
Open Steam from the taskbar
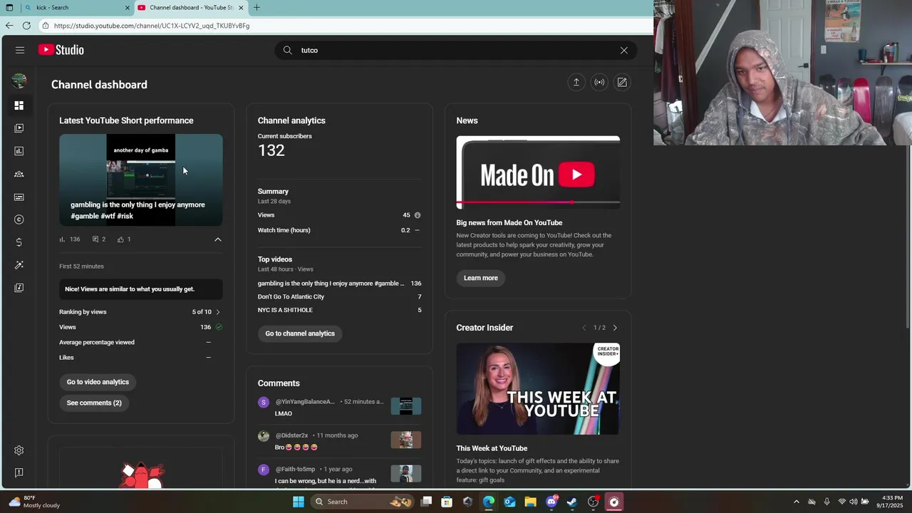click(x=571, y=502)
